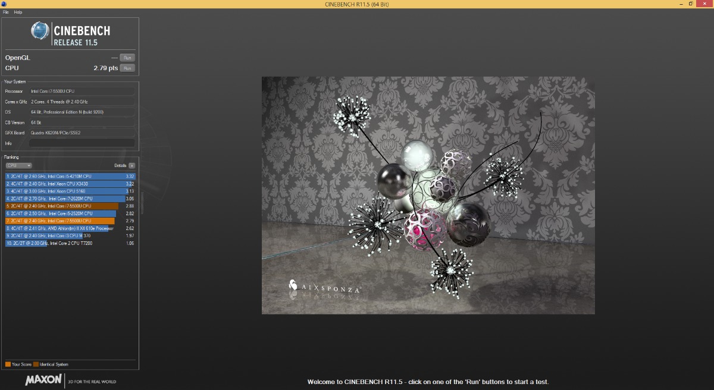Image resolution: width=714 pixels, height=390 pixels.
Task: Select the Core i5-4210M ranking entry
Action: tap(70, 177)
